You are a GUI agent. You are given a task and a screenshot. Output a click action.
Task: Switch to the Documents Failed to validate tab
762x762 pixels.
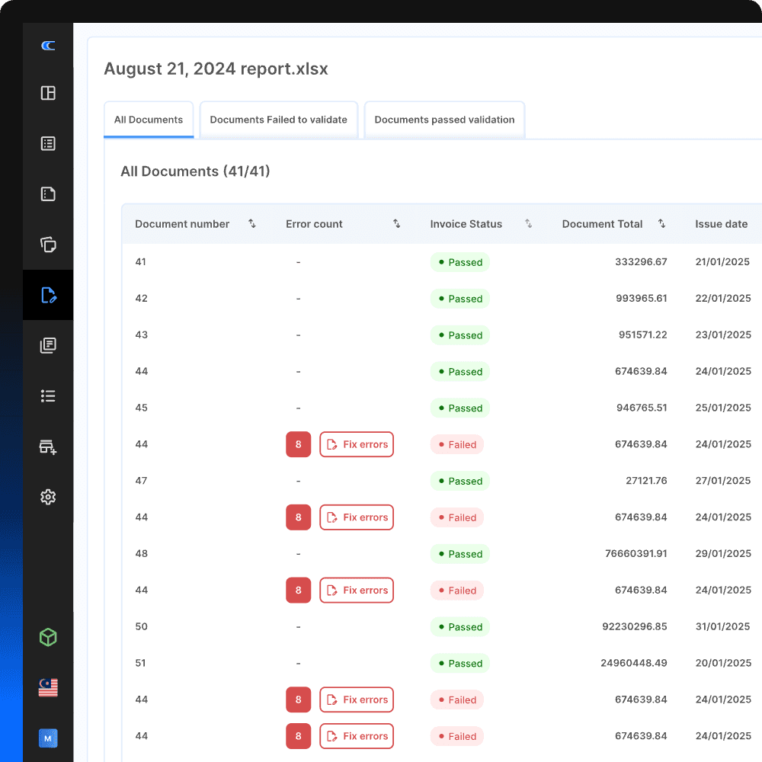[x=278, y=120]
